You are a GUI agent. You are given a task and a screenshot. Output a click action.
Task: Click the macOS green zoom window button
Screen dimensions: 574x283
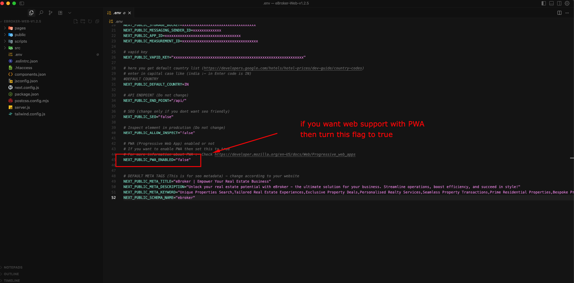[x=14, y=3]
